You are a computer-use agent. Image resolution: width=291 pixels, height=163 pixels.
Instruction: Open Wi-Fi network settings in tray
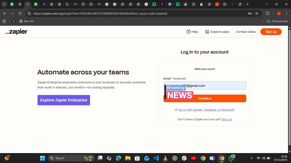[258, 158]
